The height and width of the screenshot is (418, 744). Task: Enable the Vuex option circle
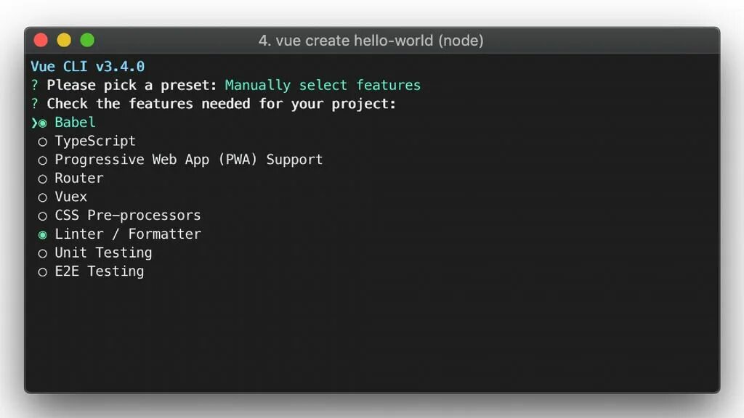(43, 197)
